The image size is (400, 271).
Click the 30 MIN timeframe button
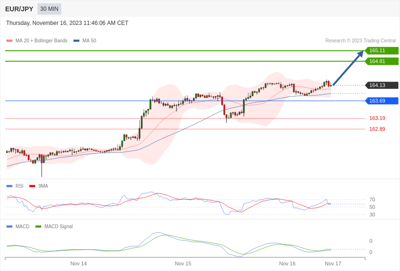pyautogui.click(x=49, y=9)
